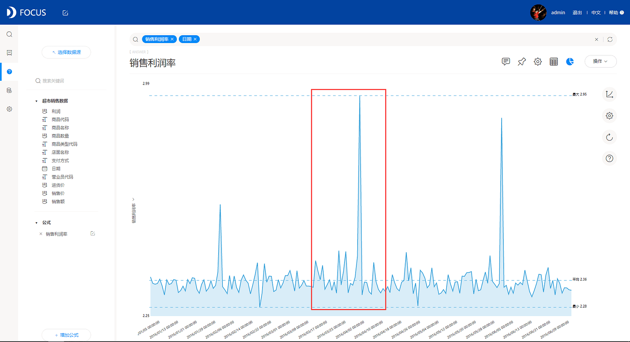Image resolution: width=630 pixels, height=342 pixels.
Task: Open the comment icon above chart
Action: coord(506,62)
